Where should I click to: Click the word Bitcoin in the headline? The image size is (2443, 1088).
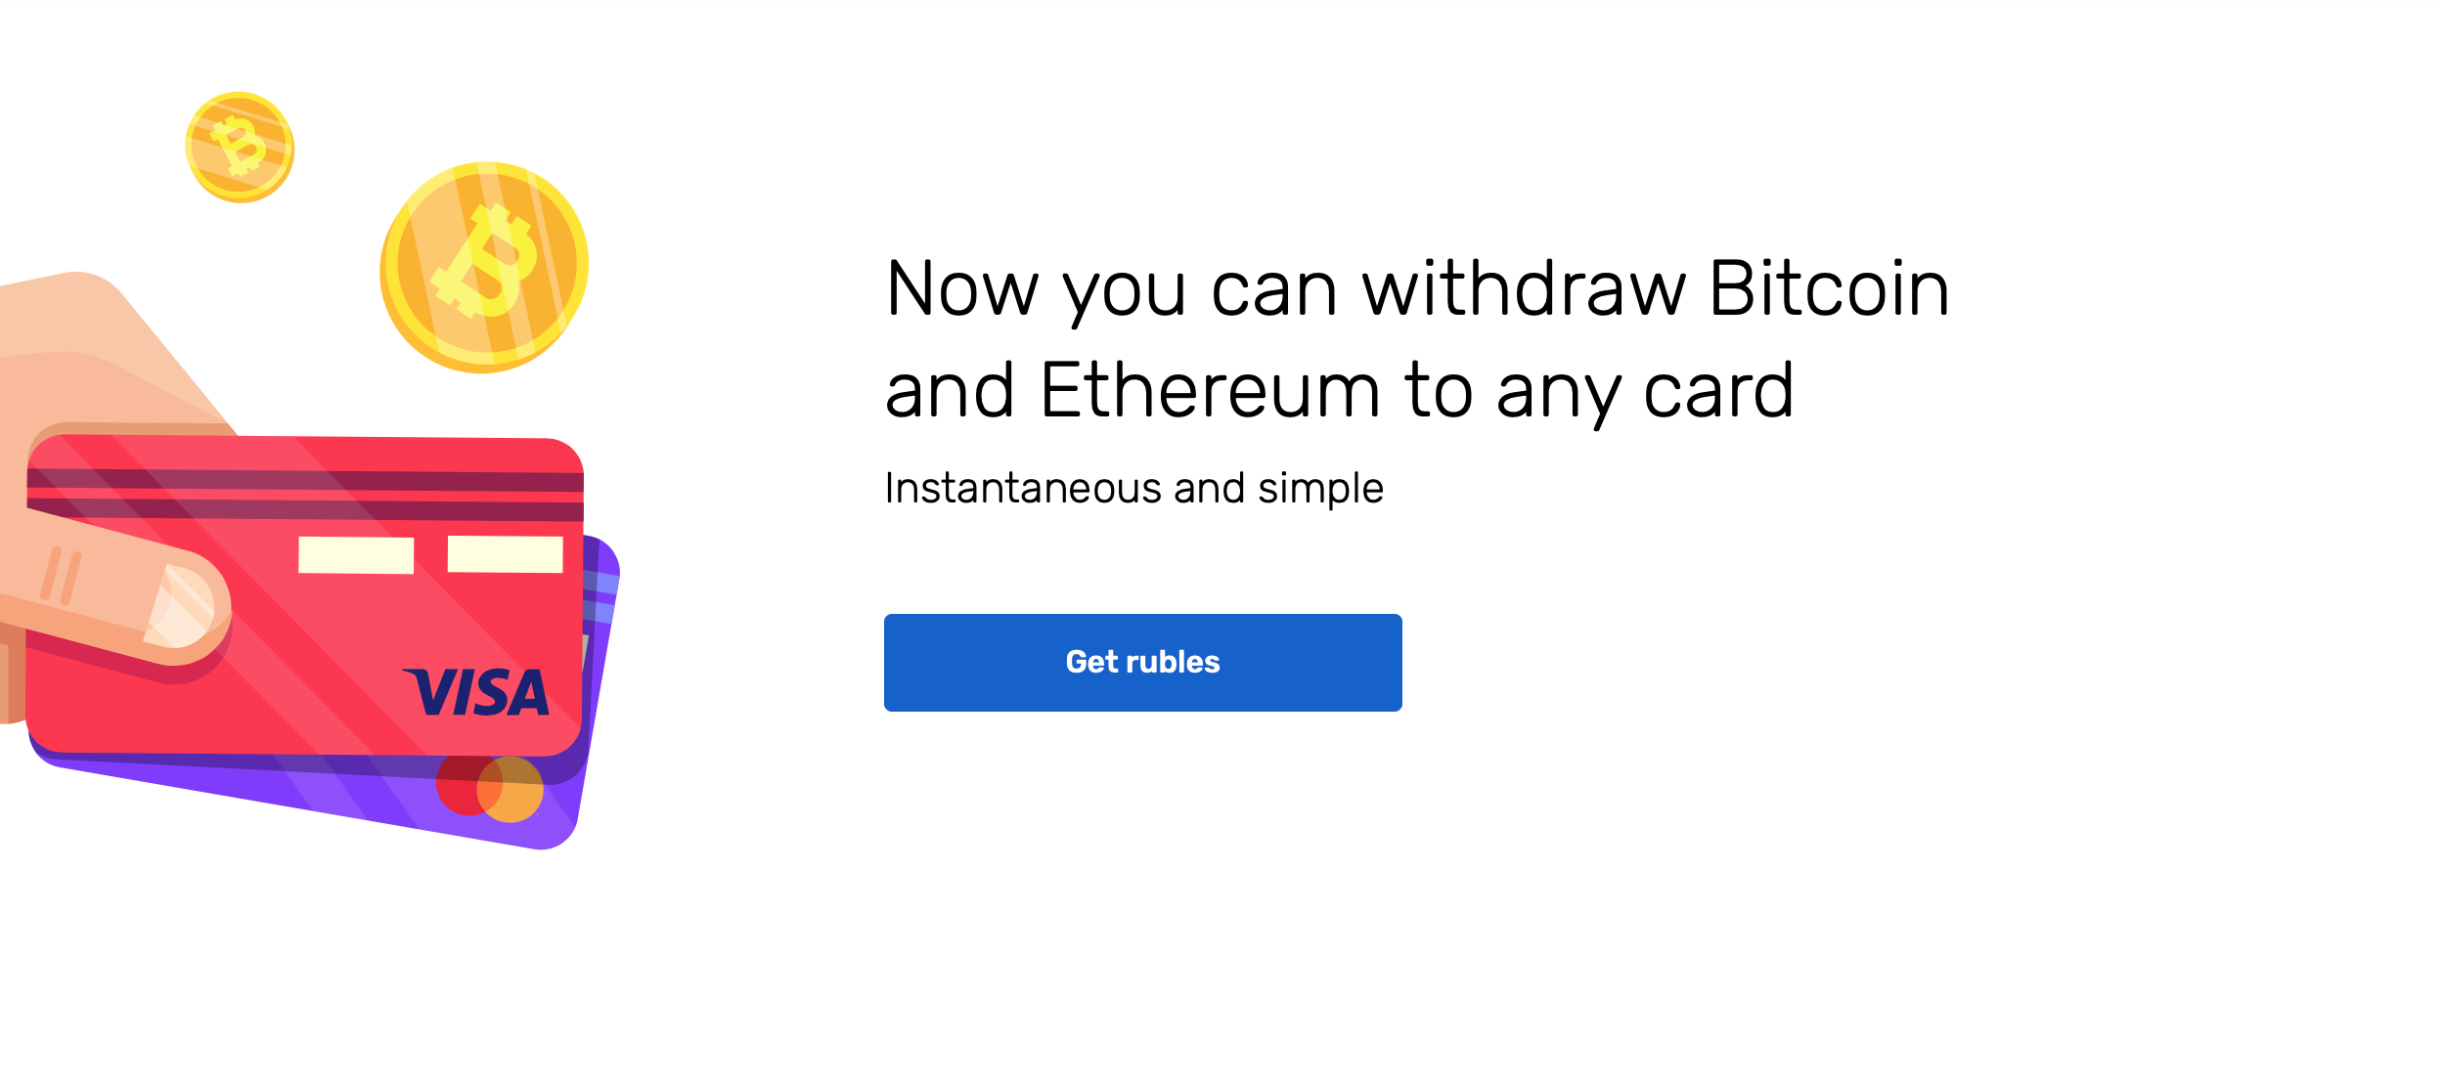coord(1830,289)
